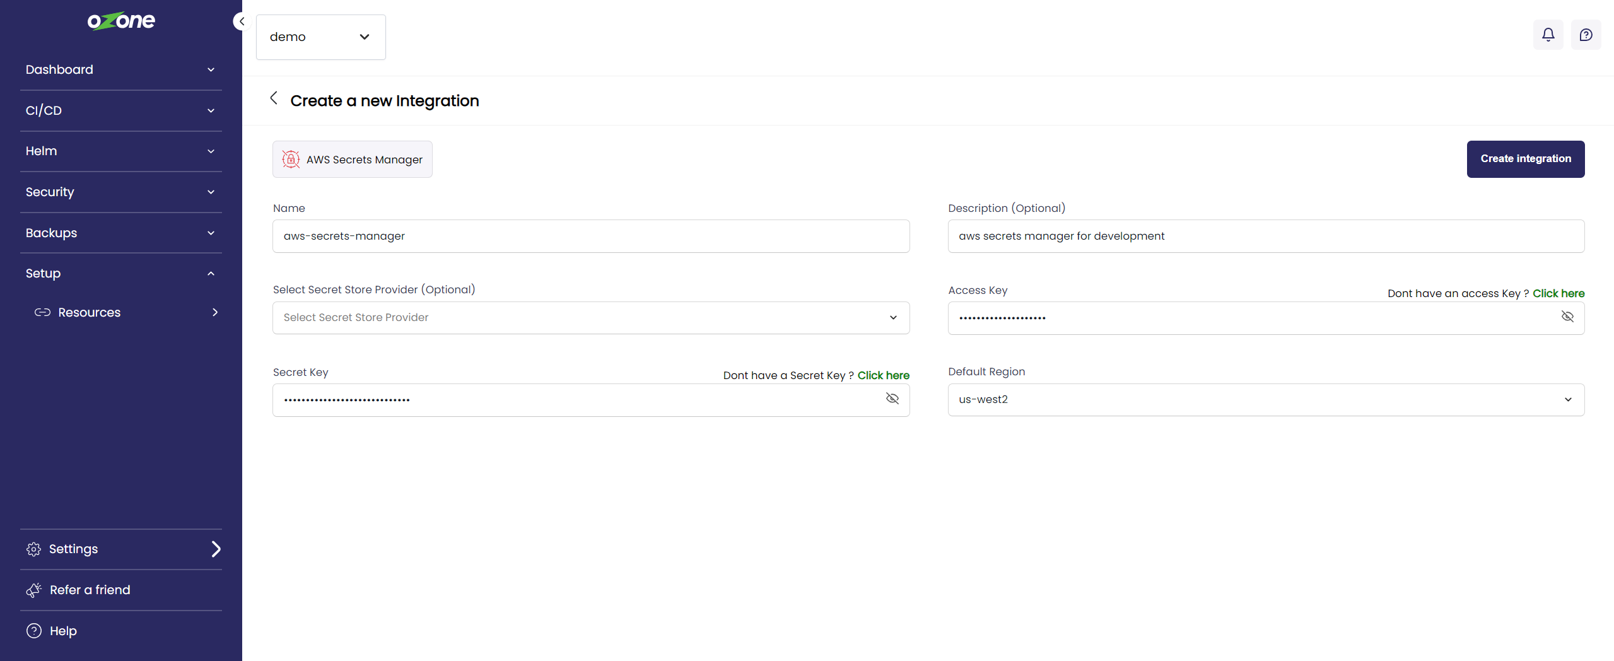Collapse the sidebar with the arrow button
The image size is (1614, 661).
coord(241,21)
